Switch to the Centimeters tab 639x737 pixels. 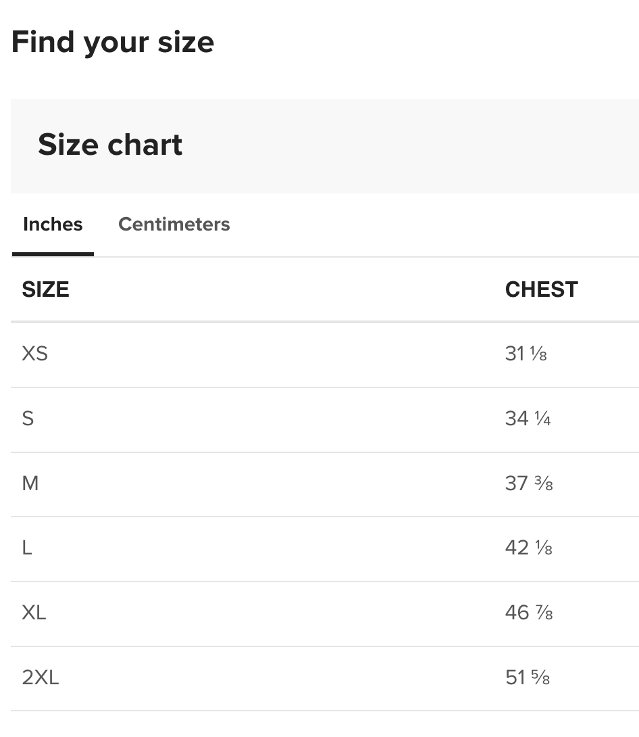click(x=174, y=224)
